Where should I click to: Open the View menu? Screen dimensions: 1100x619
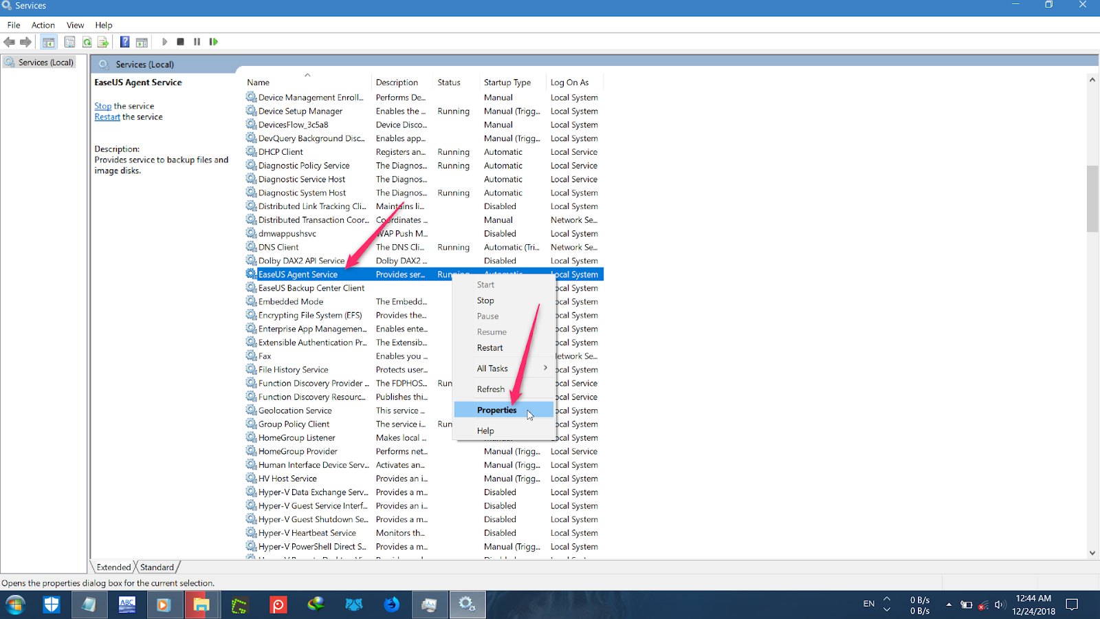click(x=75, y=25)
